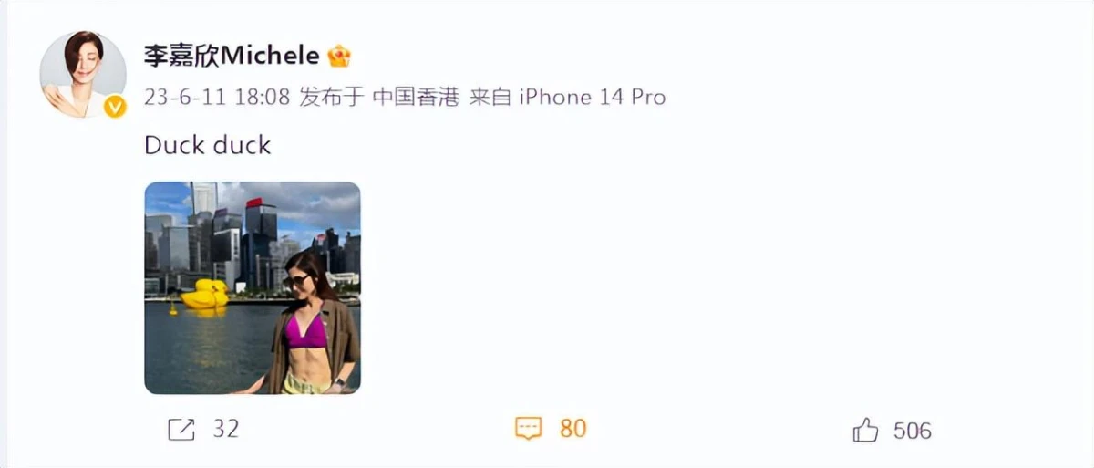
Task: Click the repost share arrow icon
Action: (181, 429)
